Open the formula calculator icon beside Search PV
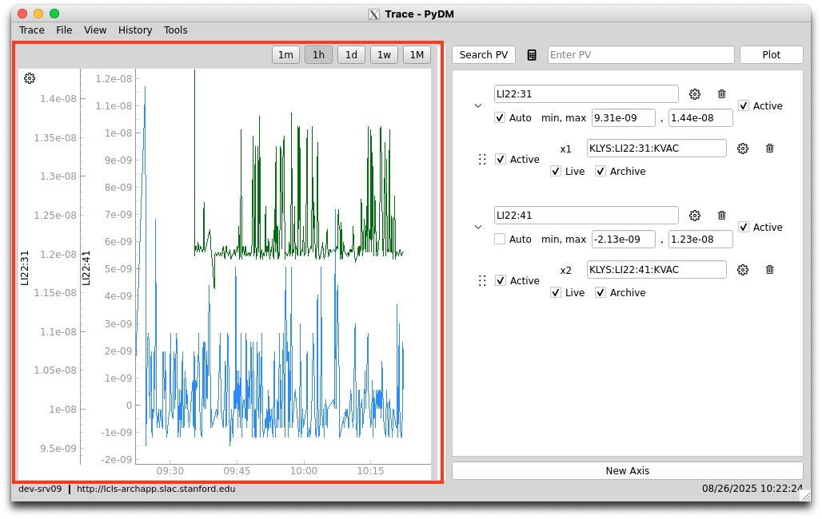Viewport: 822px width, 519px height. [x=532, y=55]
